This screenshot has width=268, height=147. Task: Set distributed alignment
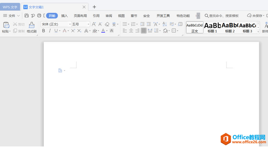tap(150, 31)
